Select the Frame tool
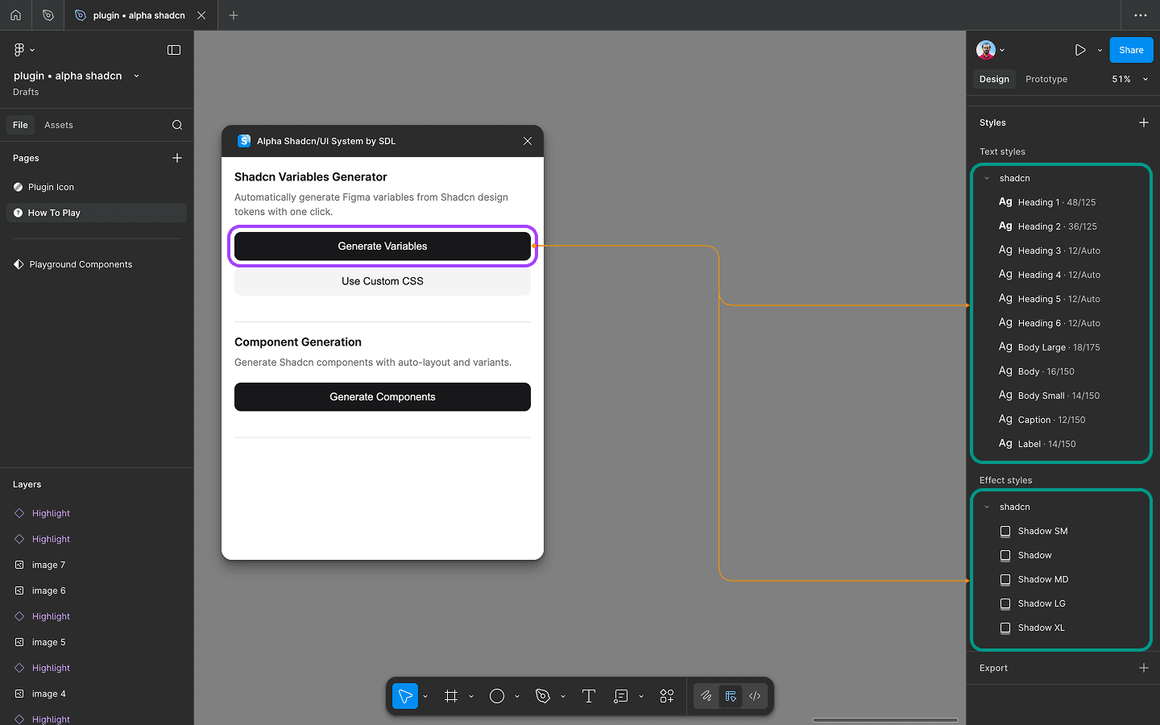1160x725 pixels. click(x=452, y=696)
